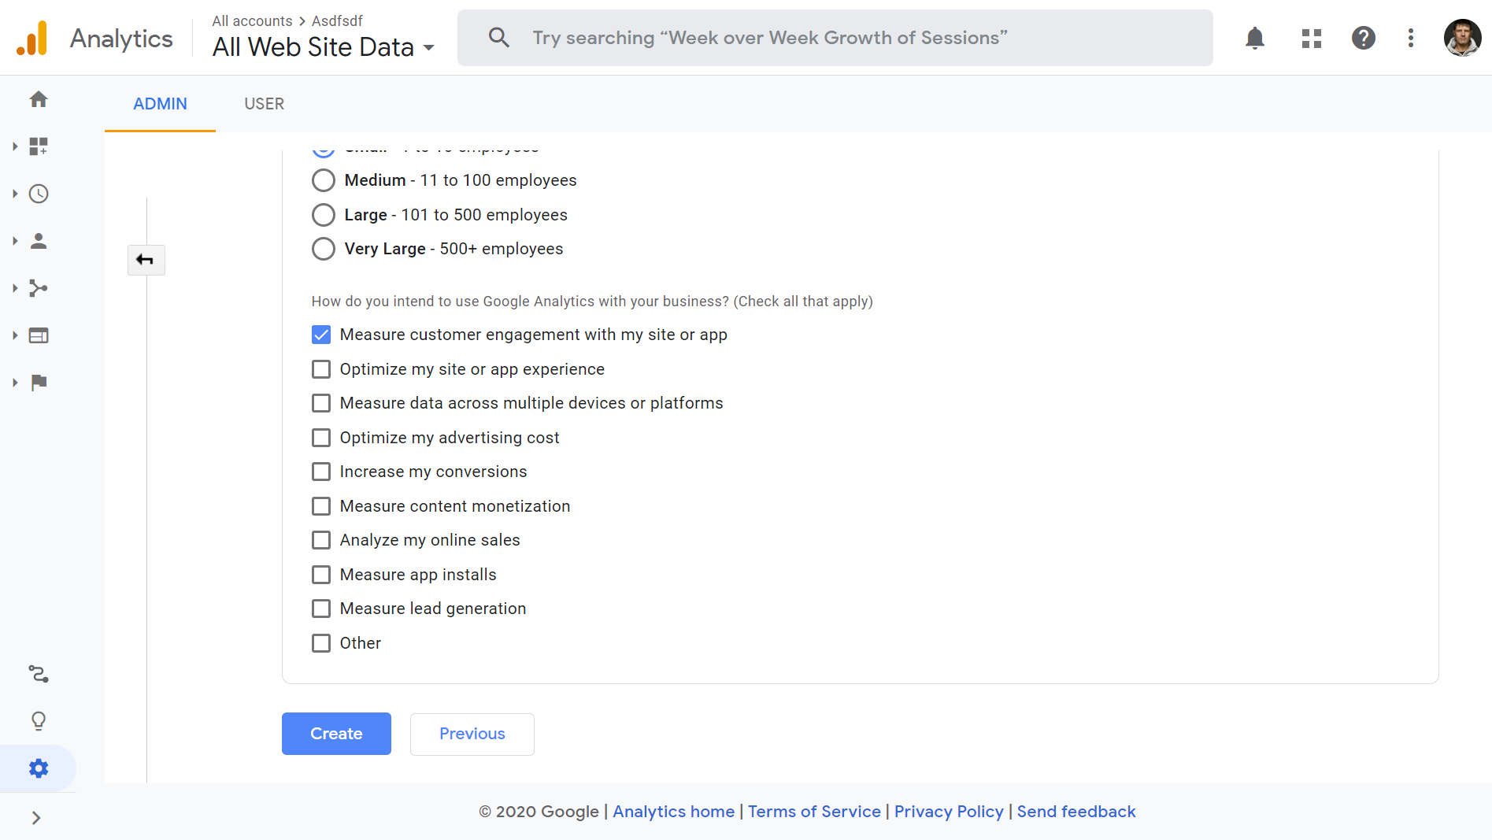The image size is (1492, 840).
Task: Open the notifications bell icon
Action: pos(1254,38)
